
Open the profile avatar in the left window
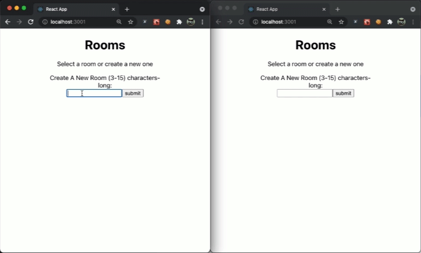191,22
